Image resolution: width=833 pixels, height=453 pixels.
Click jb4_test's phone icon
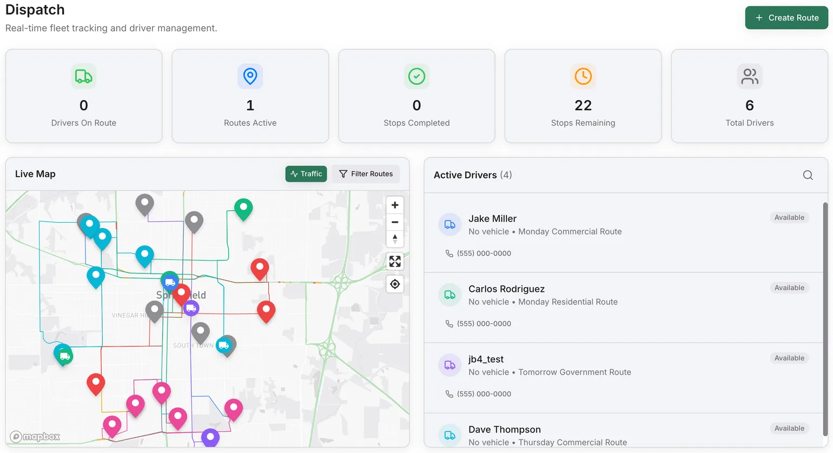[x=449, y=394]
